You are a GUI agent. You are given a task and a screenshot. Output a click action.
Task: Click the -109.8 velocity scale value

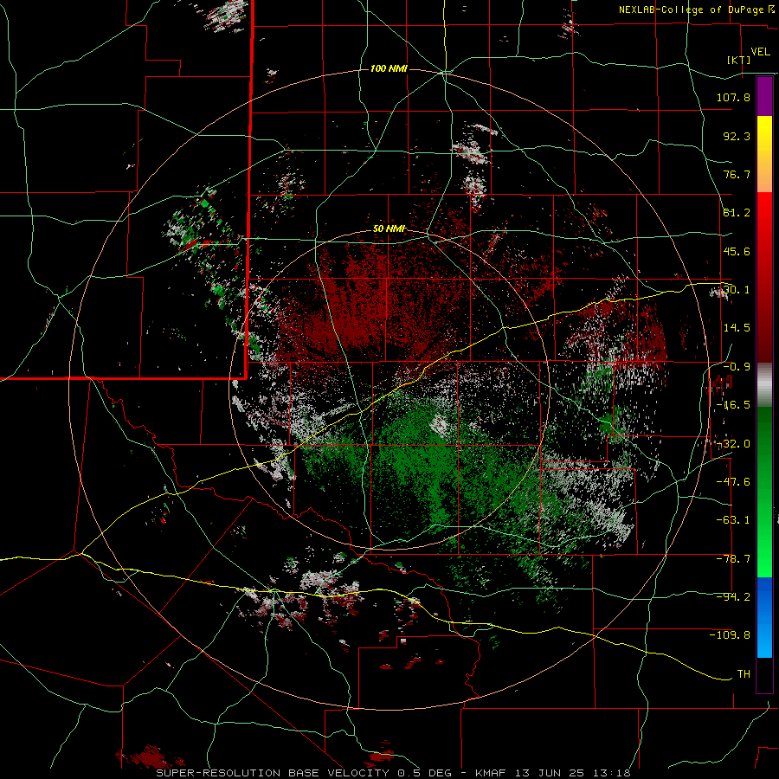tap(730, 635)
